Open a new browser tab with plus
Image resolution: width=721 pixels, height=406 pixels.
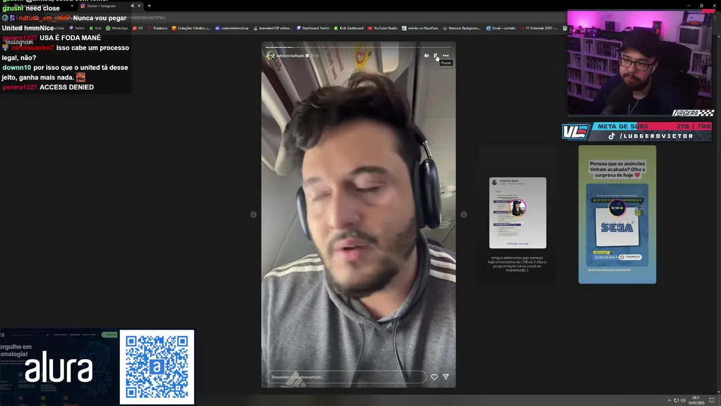click(149, 6)
